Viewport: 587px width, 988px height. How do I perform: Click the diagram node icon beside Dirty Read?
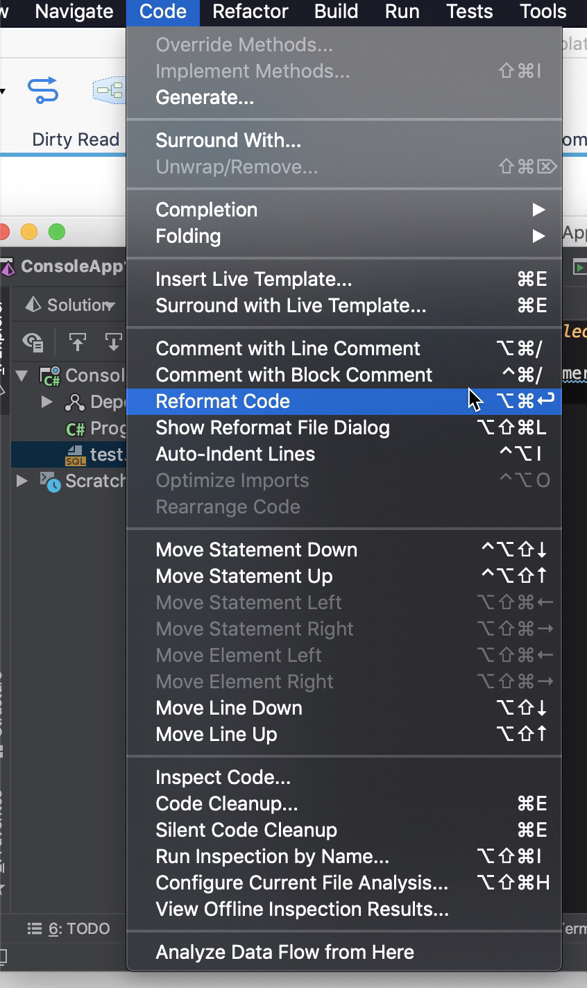tap(110, 90)
